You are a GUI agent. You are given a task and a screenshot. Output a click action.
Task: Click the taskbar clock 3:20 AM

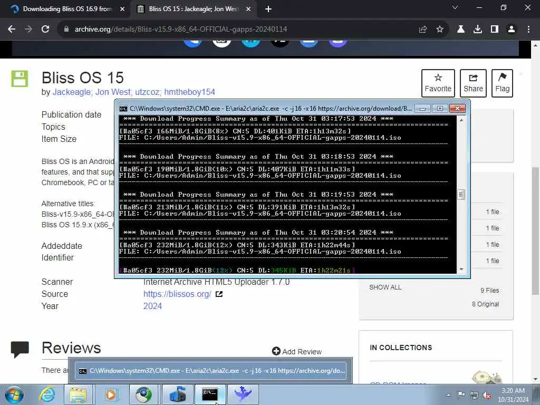click(x=513, y=395)
